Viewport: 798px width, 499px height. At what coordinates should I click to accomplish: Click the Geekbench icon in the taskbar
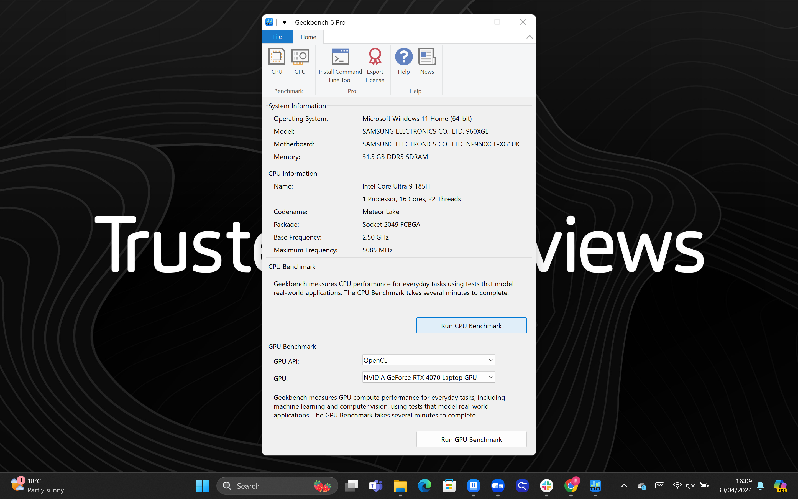point(595,486)
